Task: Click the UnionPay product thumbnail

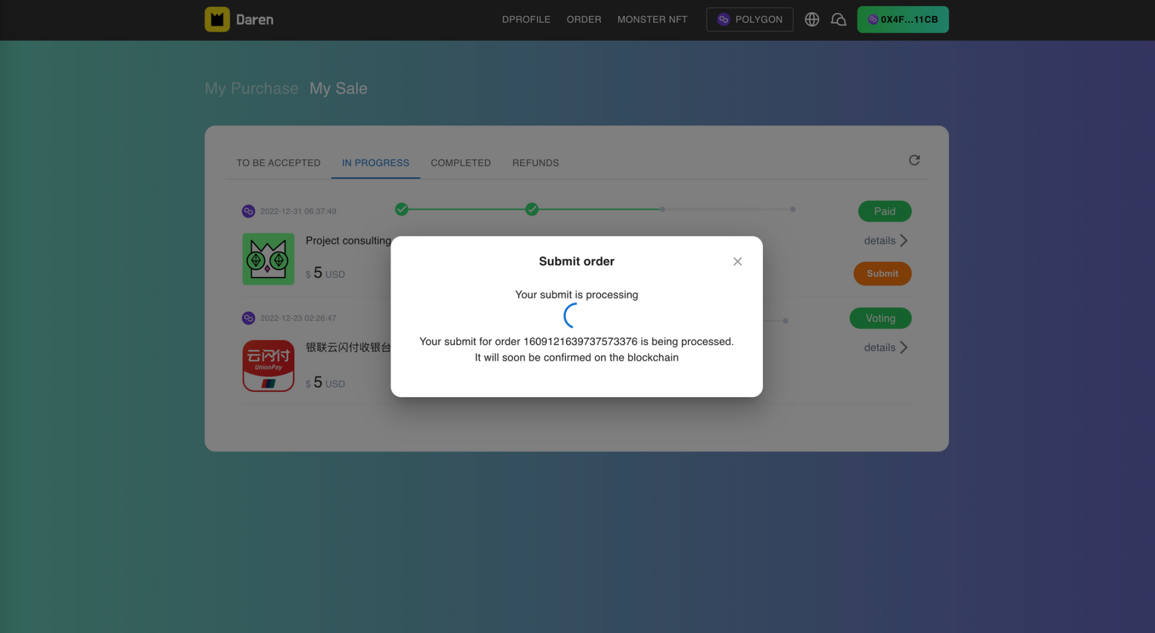Action: tap(268, 366)
